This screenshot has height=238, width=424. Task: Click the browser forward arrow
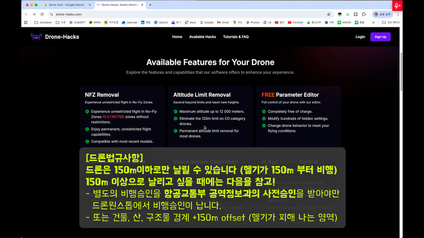tap(34, 14)
